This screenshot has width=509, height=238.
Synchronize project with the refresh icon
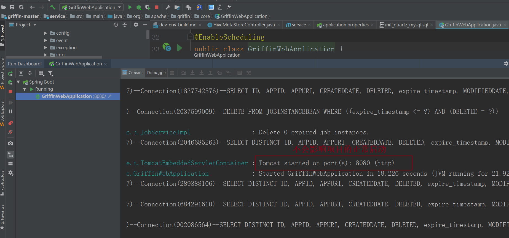pyautogui.click(x=21, y=7)
